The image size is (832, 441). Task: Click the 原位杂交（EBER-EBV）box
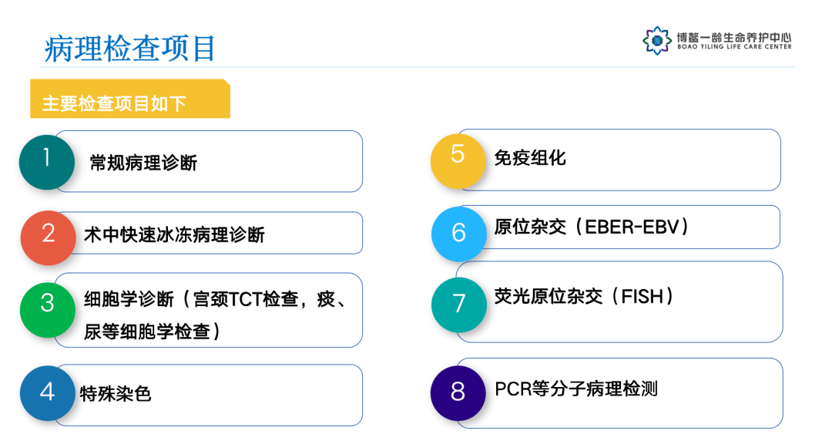point(632,227)
